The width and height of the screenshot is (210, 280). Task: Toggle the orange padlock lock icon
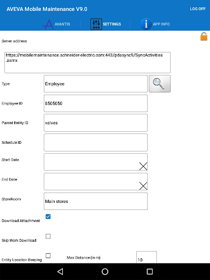tap(204, 36)
